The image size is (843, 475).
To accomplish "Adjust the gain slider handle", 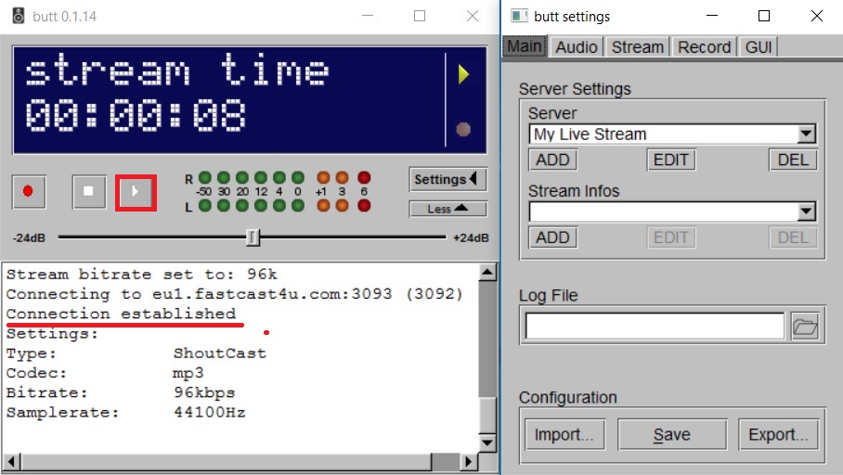I will click(x=253, y=237).
